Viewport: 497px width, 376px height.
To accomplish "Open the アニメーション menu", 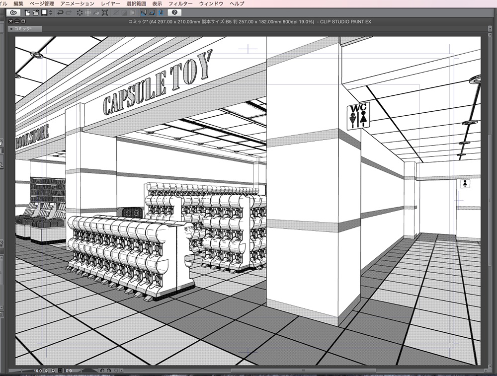I will [77, 3].
